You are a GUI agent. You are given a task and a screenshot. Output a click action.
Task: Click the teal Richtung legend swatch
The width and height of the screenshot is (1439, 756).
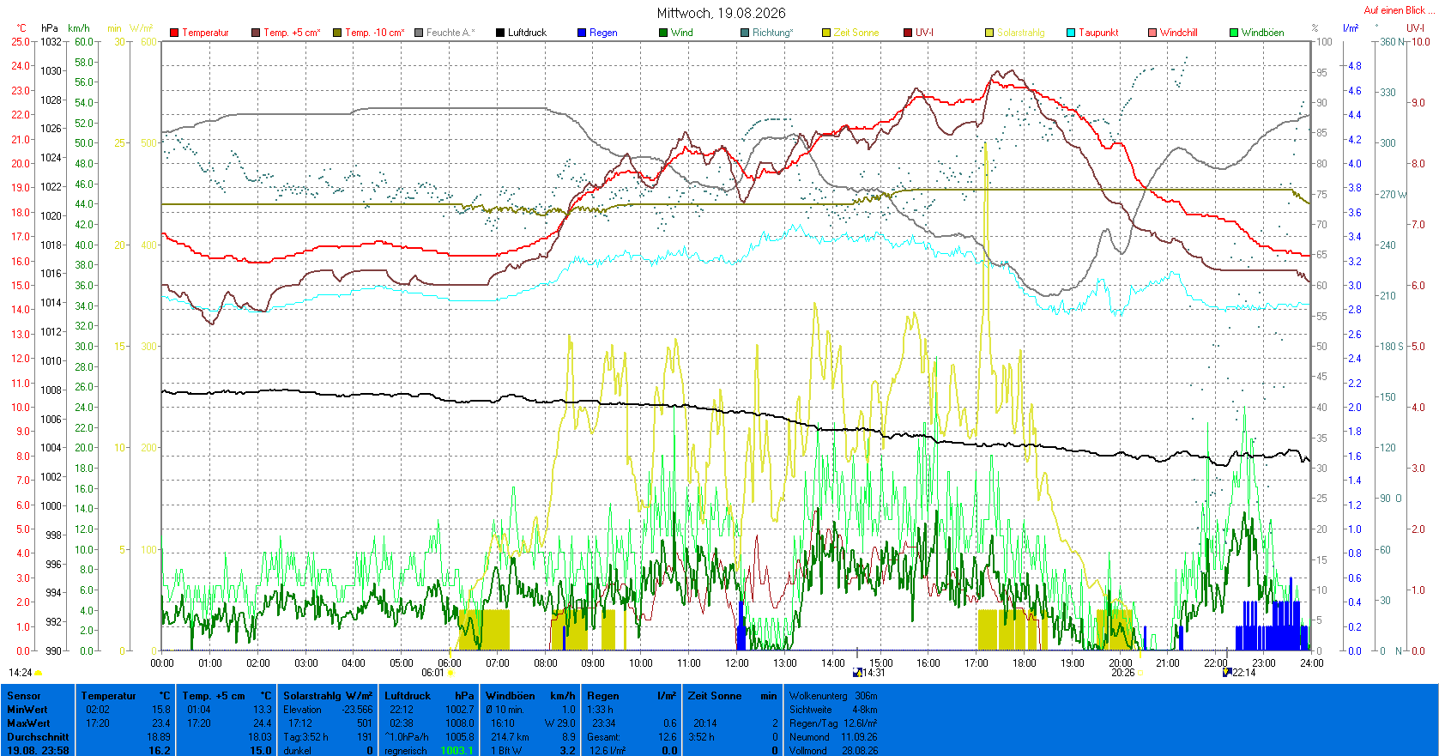click(x=745, y=33)
